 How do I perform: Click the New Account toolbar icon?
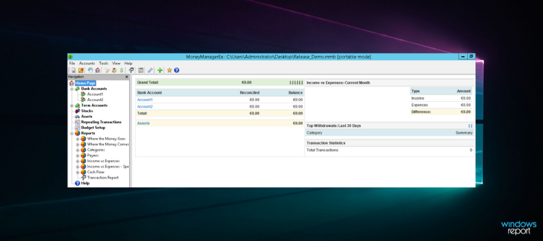coord(91,70)
